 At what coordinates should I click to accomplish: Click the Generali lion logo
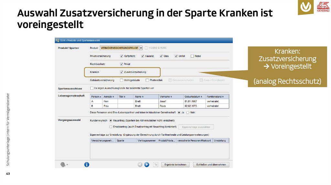click(x=323, y=6)
